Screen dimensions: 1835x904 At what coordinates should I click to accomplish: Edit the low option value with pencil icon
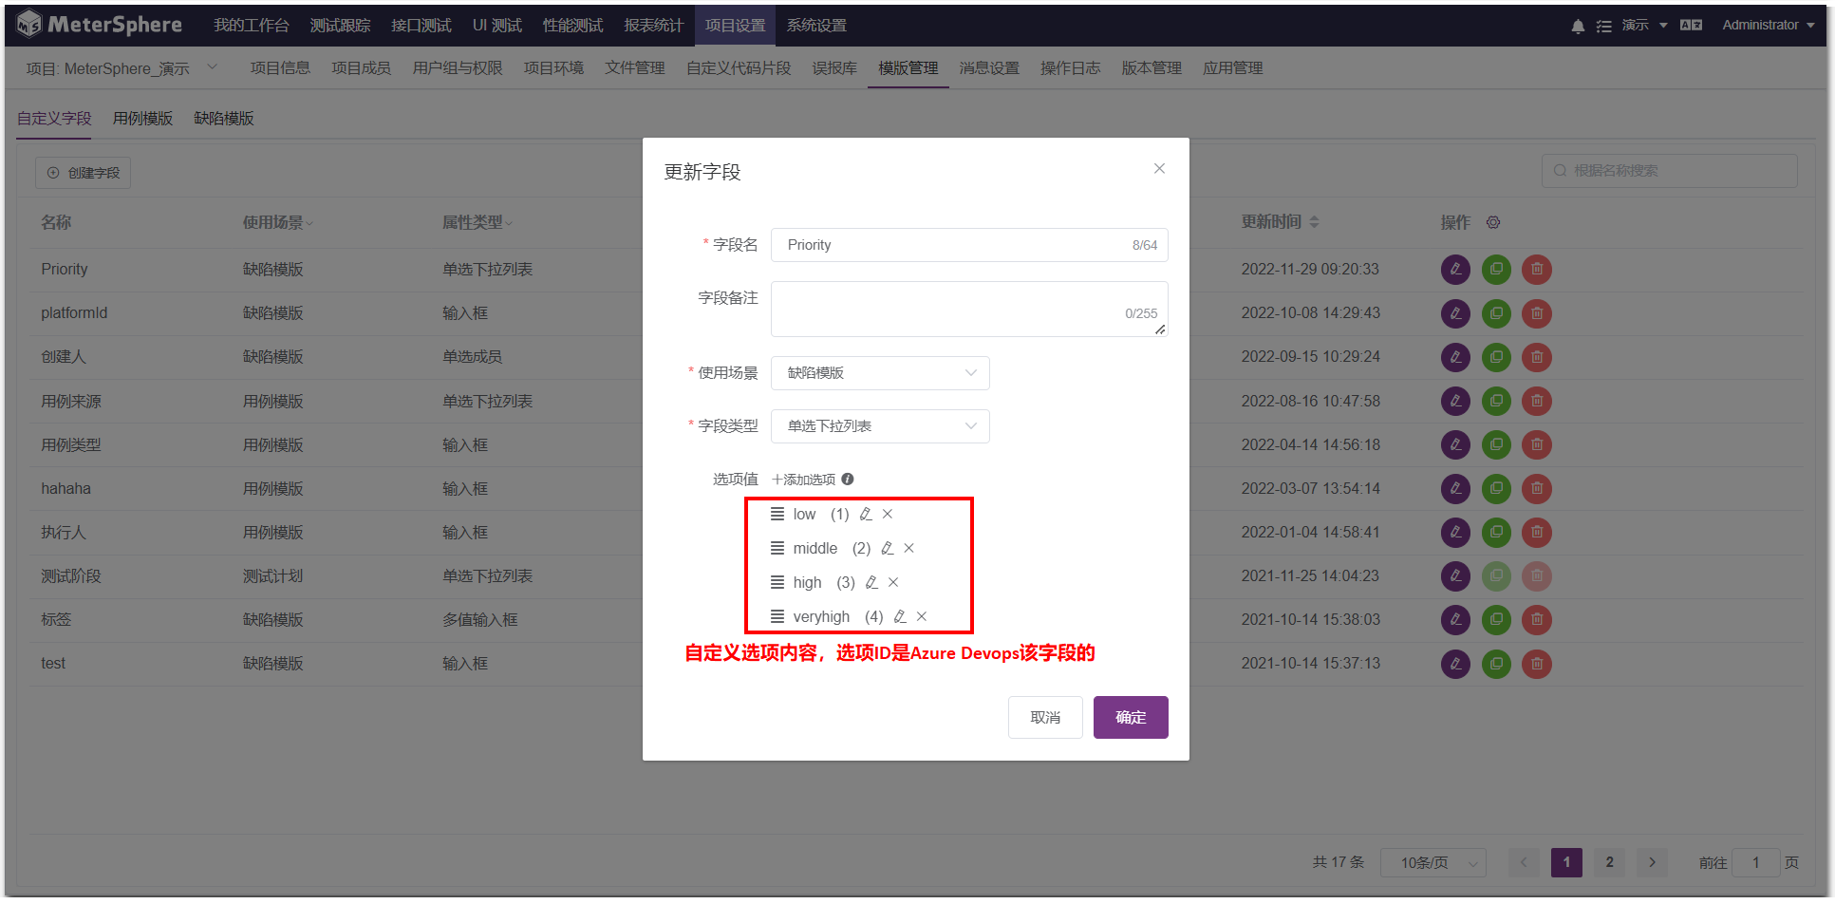[x=865, y=514]
